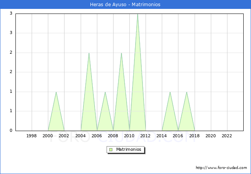Click the 2000 x-axis label
This screenshot has width=251, height=174.
tap(48, 136)
